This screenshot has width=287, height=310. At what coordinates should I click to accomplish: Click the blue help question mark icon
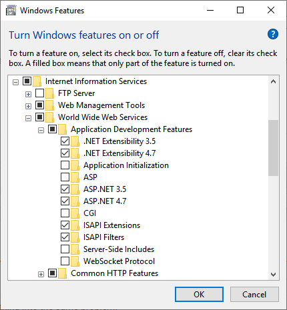click(x=273, y=34)
